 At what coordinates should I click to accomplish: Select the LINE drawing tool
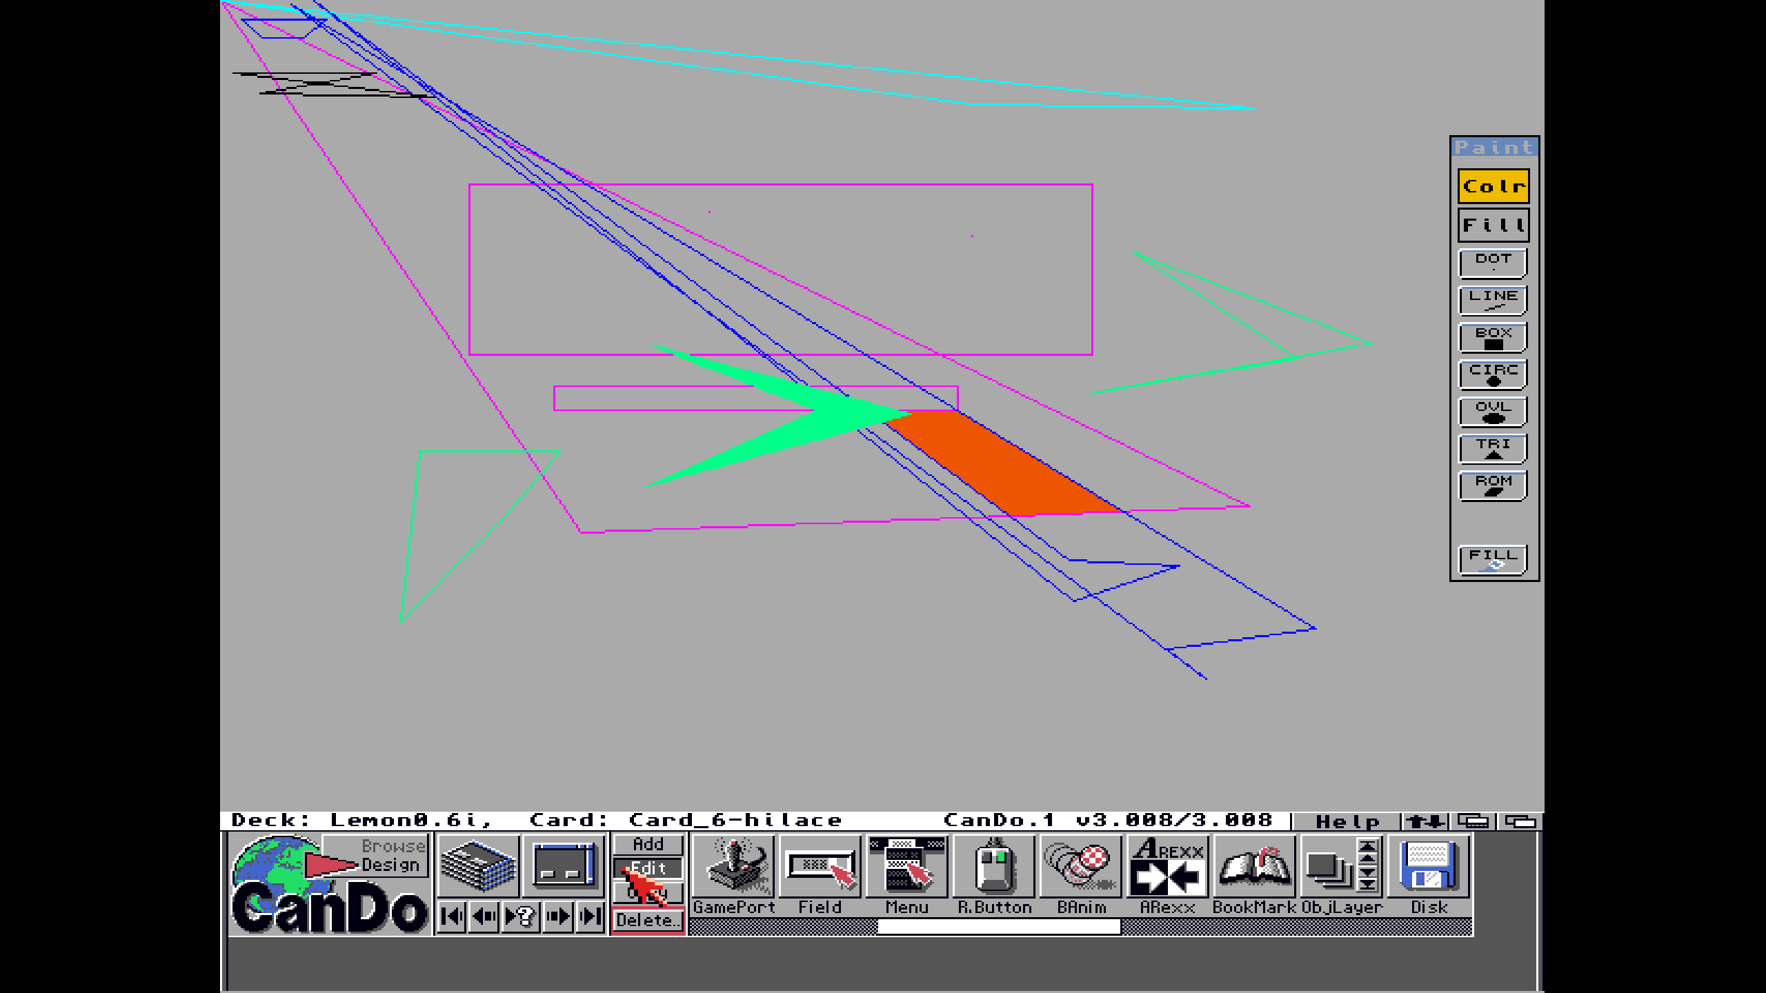point(1492,299)
